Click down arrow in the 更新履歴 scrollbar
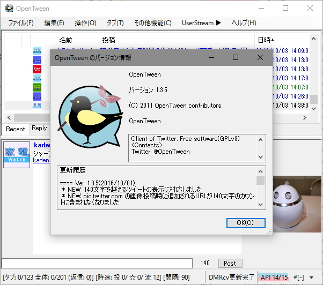This screenshot has width=323, height=285. tap(260, 205)
